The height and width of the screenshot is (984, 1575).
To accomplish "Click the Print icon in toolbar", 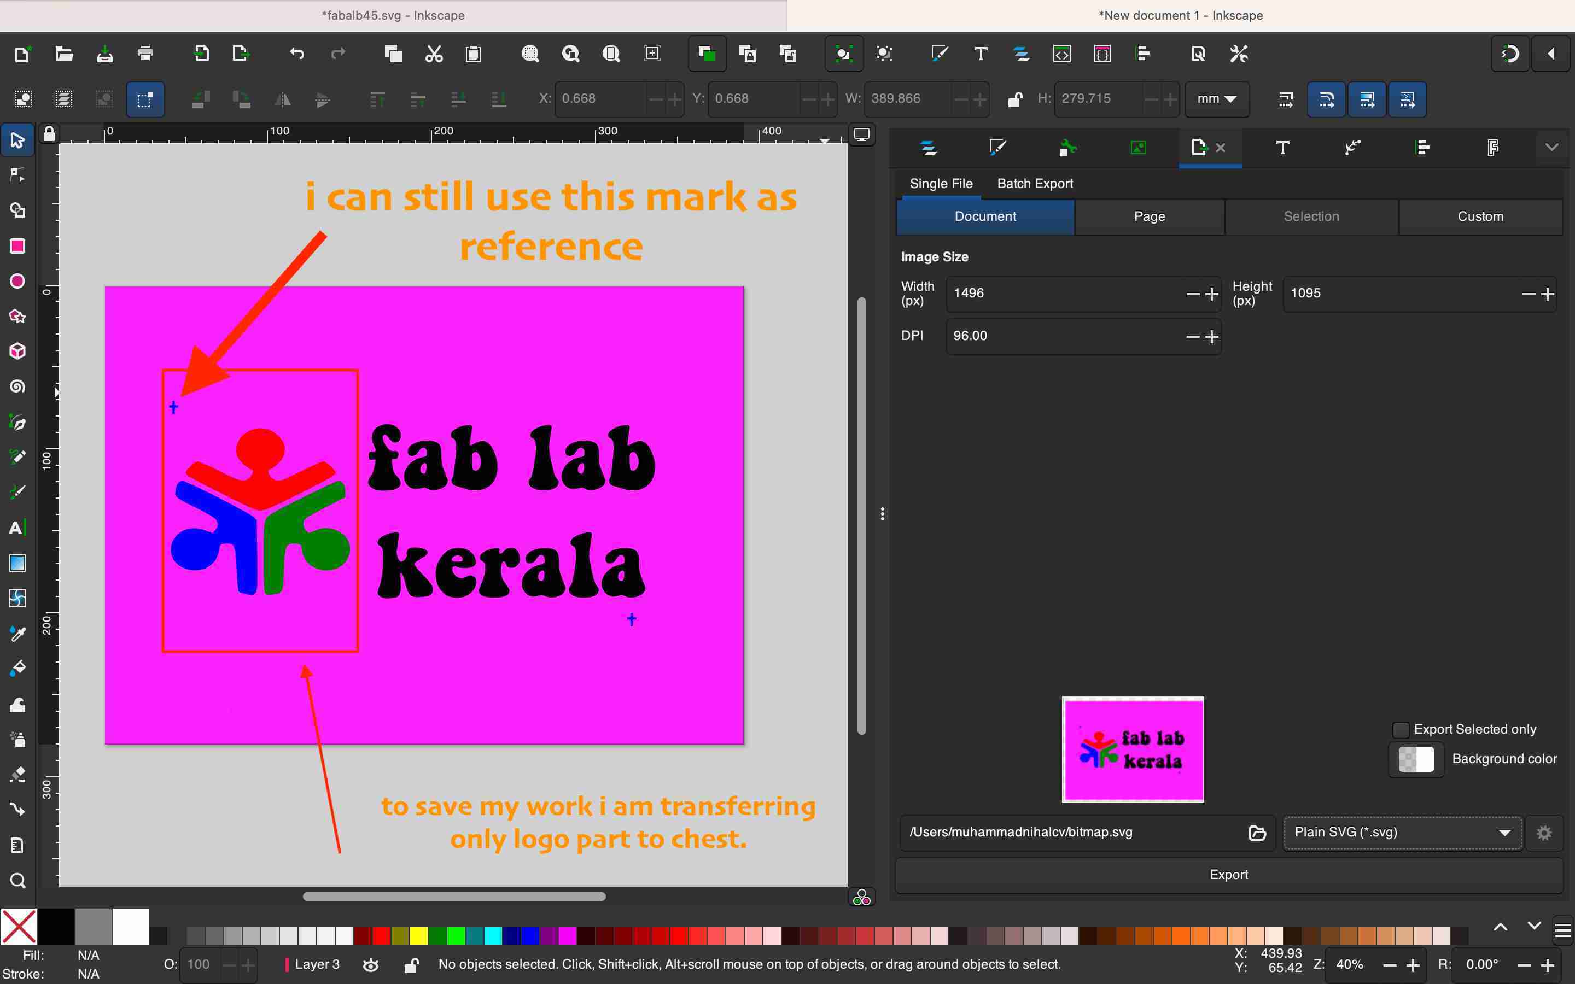I will point(145,54).
